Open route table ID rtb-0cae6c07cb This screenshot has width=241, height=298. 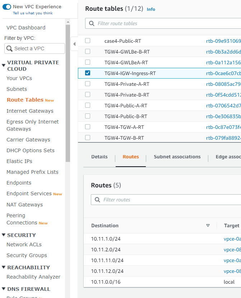(x=223, y=73)
